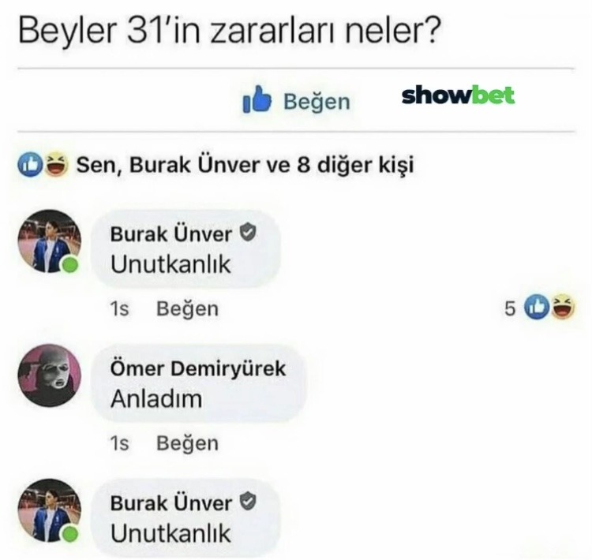Like the 'Anladım' comment via Beğen
Viewport: 592px width, 560px height.
click(x=187, y=444)
